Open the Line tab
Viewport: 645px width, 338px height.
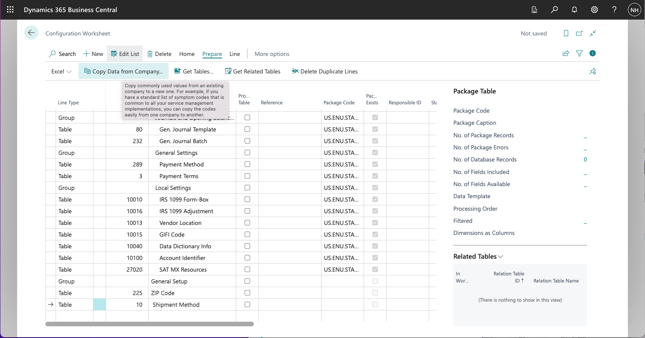tap(235, 54)
